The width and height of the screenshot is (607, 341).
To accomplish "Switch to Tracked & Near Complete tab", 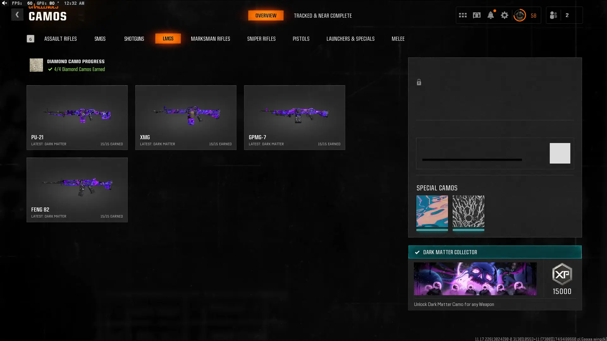I will coord(322,15).
